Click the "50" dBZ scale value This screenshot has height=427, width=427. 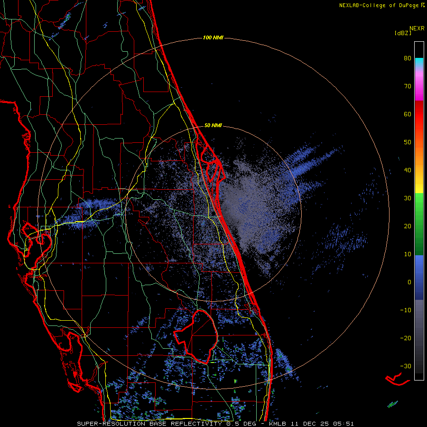[408, 142]
